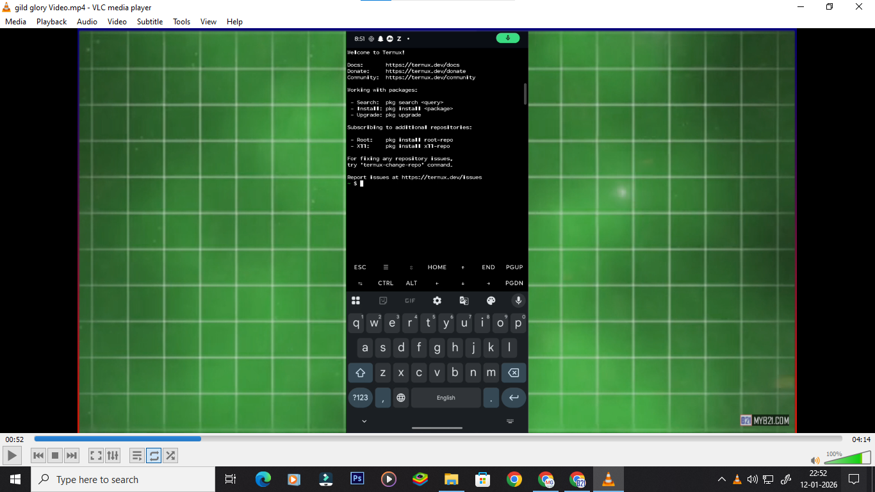Enable random shuffle playback
The image size is (875, 492).
click(170, 455)
